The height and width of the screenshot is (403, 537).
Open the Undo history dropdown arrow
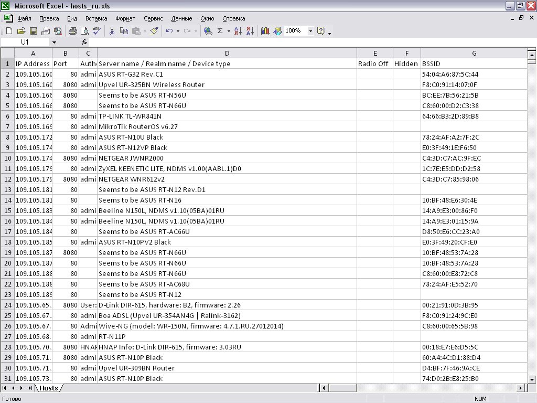[x=178, y=31]
